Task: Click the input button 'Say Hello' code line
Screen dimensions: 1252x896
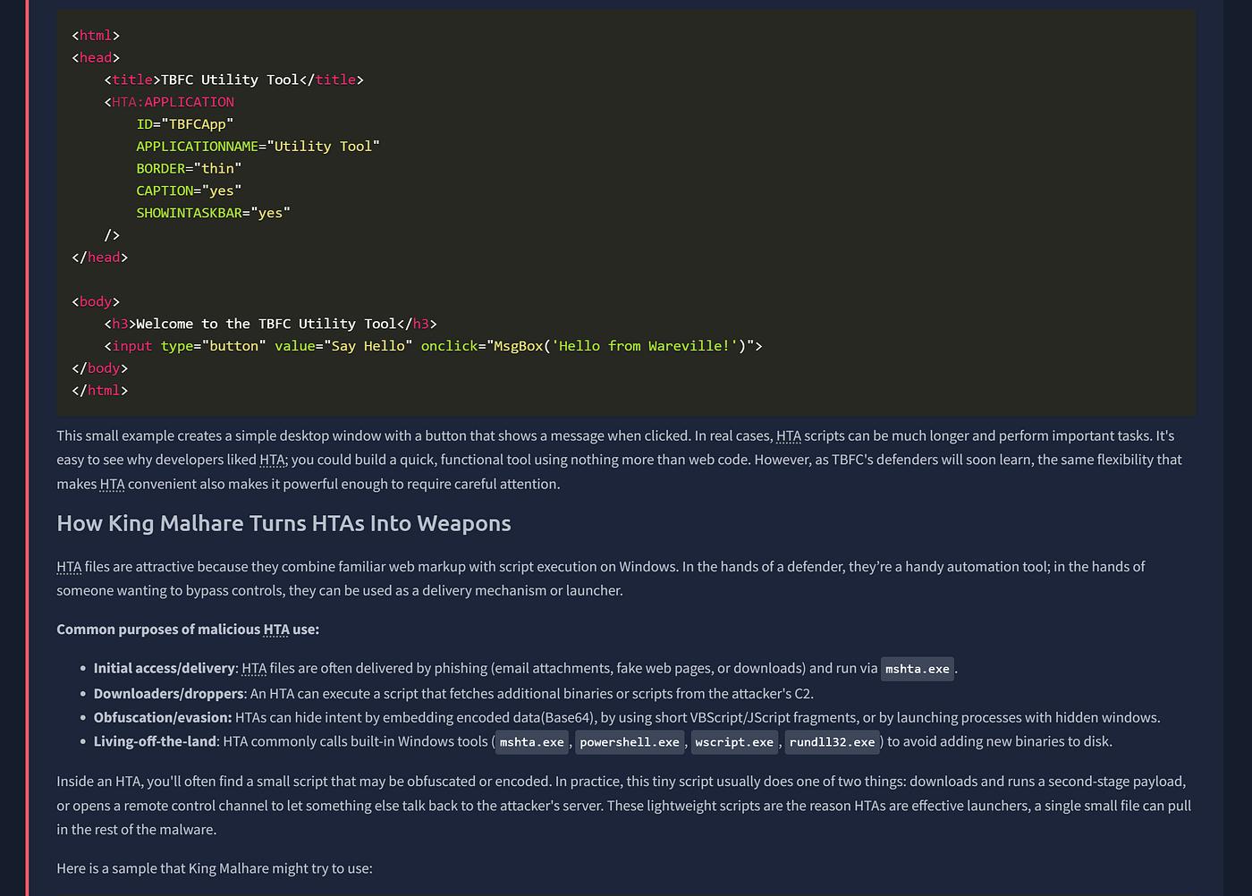Action: (434, 346)
